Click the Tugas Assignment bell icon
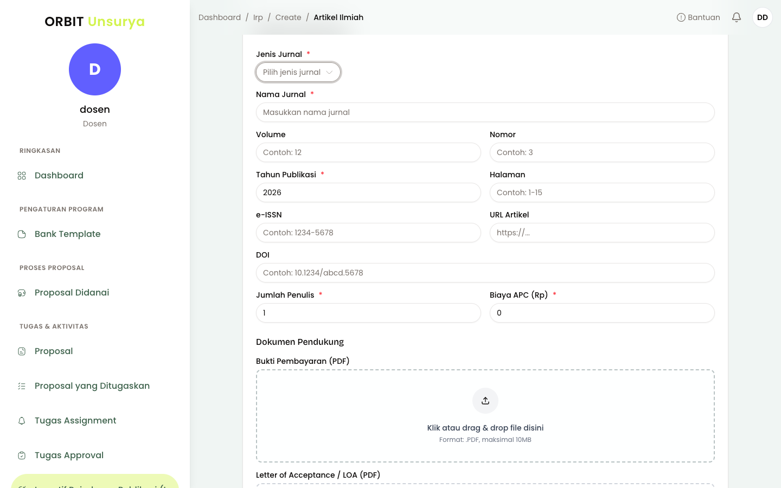The width and height of the screenshot is (781, 488). [22, 421]
